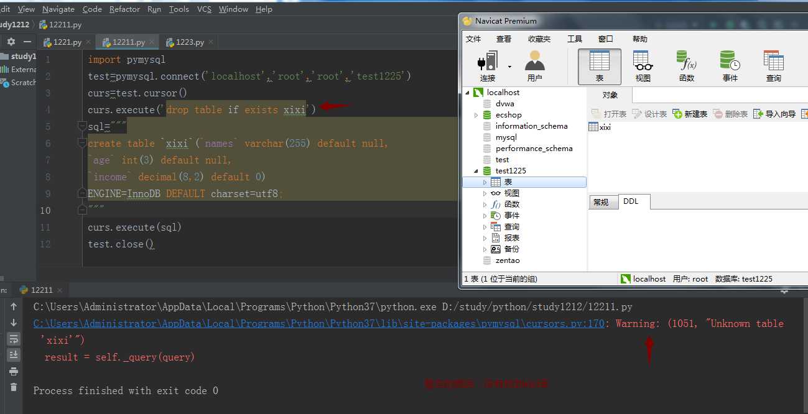Open Navicat 窗口 window menu
808x414 pixels.
pos(606,39)
